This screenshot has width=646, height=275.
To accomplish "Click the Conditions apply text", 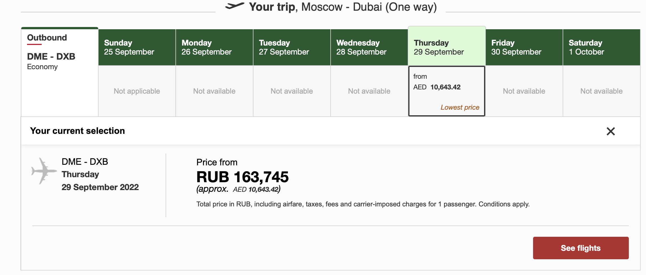I will (x=504, y=204).
